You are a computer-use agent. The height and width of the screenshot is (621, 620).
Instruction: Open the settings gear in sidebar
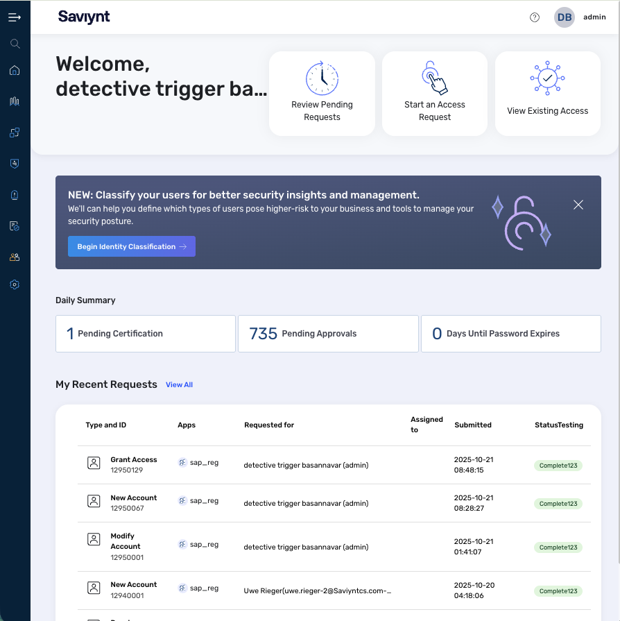coord(15,284)
